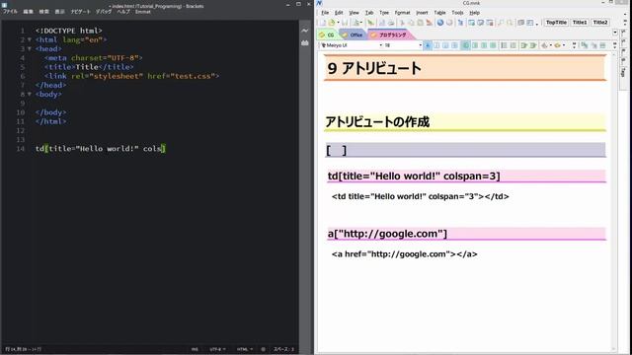The image size is (632, 355).
Task: Click the Save icon in note toolbar
Action: (x=345, y=23)
